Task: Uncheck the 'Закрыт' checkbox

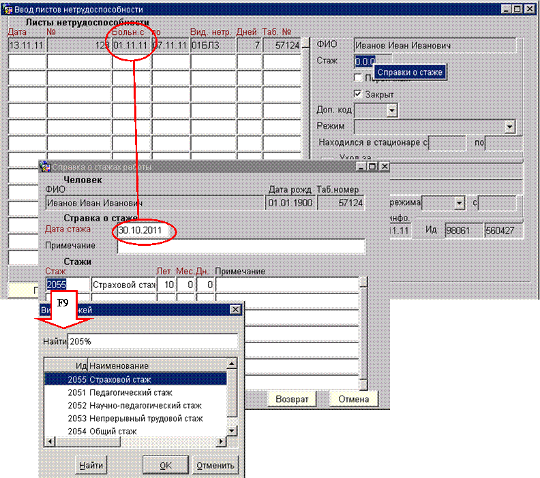Action: [x=359, y=93]
